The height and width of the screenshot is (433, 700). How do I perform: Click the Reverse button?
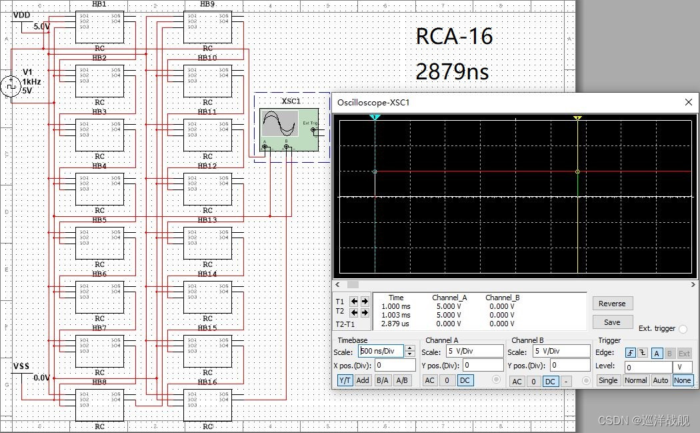click(x=613, y=304)
